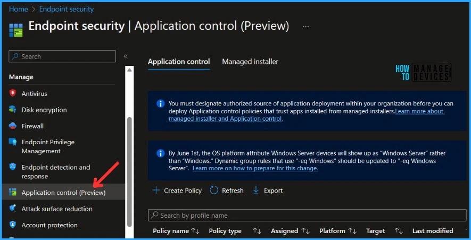Screen dimensions: 471x240
Task: Click the Export download arrow icon
Action: point(256,190)
